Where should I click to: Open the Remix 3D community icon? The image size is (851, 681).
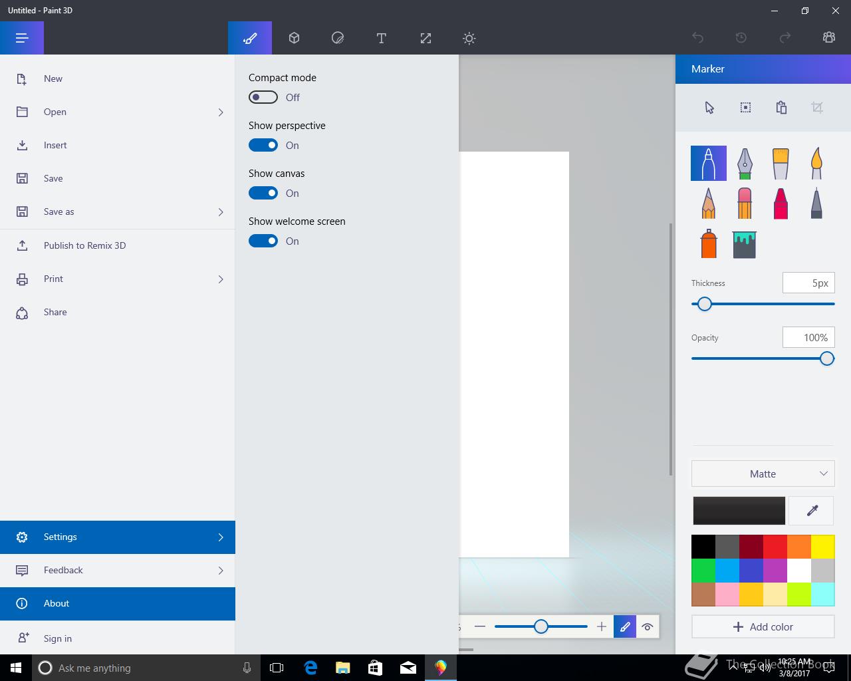829,38
